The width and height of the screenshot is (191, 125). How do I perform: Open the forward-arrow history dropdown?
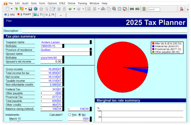coord(83,9)
